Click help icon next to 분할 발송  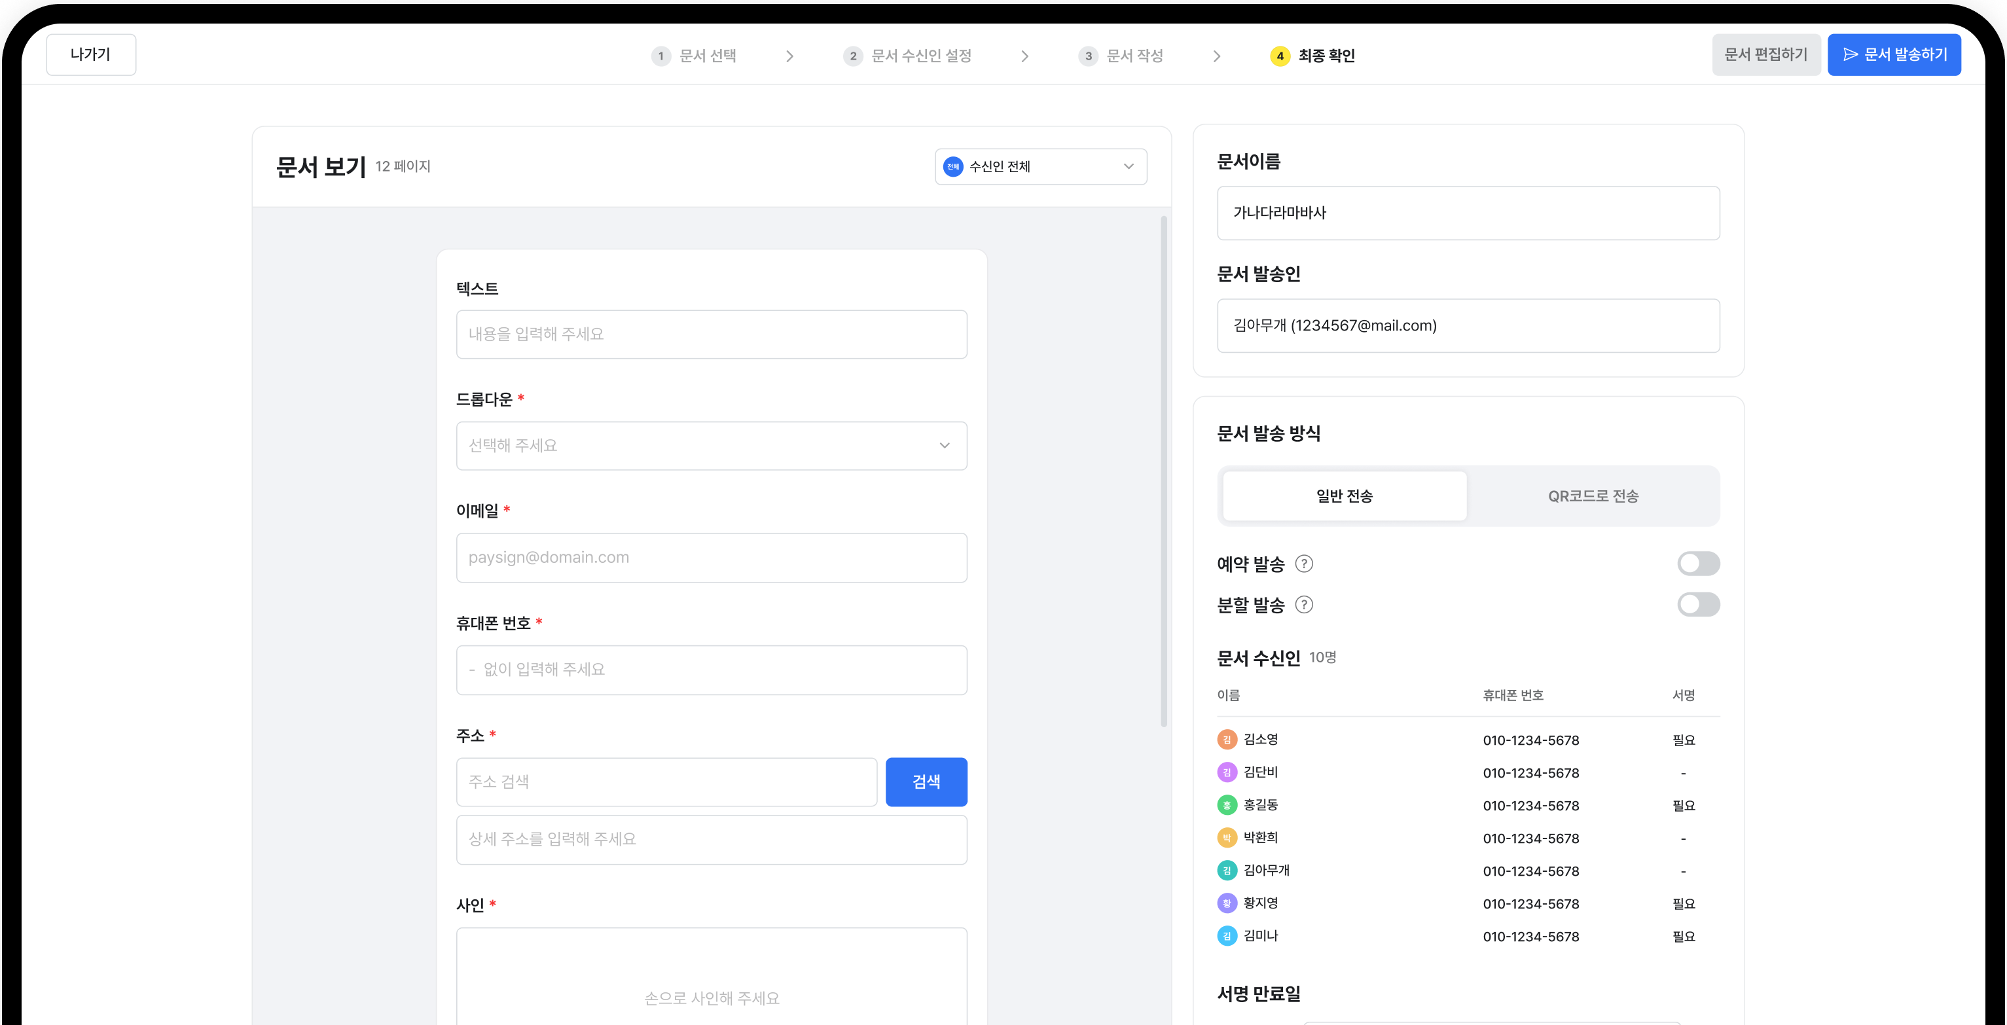(x=1303, y=605)
